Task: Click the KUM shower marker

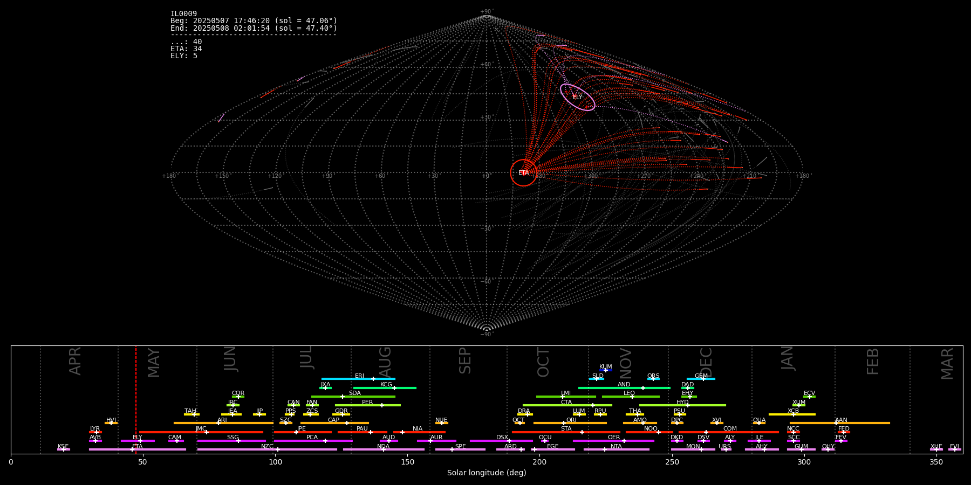Action: 606,370
